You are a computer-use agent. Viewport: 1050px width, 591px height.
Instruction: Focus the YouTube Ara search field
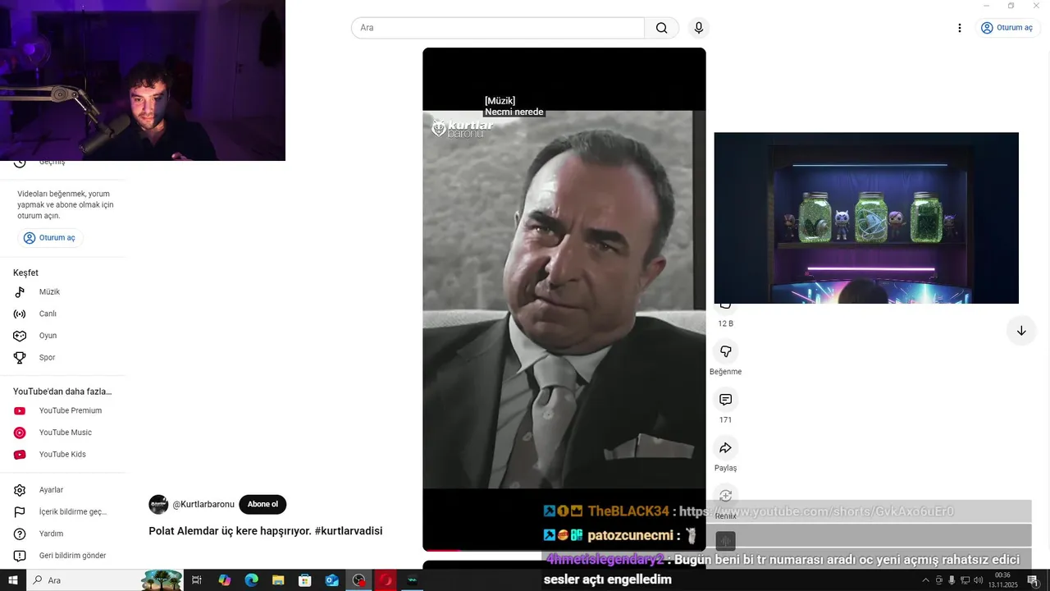(x=498, y=28)
